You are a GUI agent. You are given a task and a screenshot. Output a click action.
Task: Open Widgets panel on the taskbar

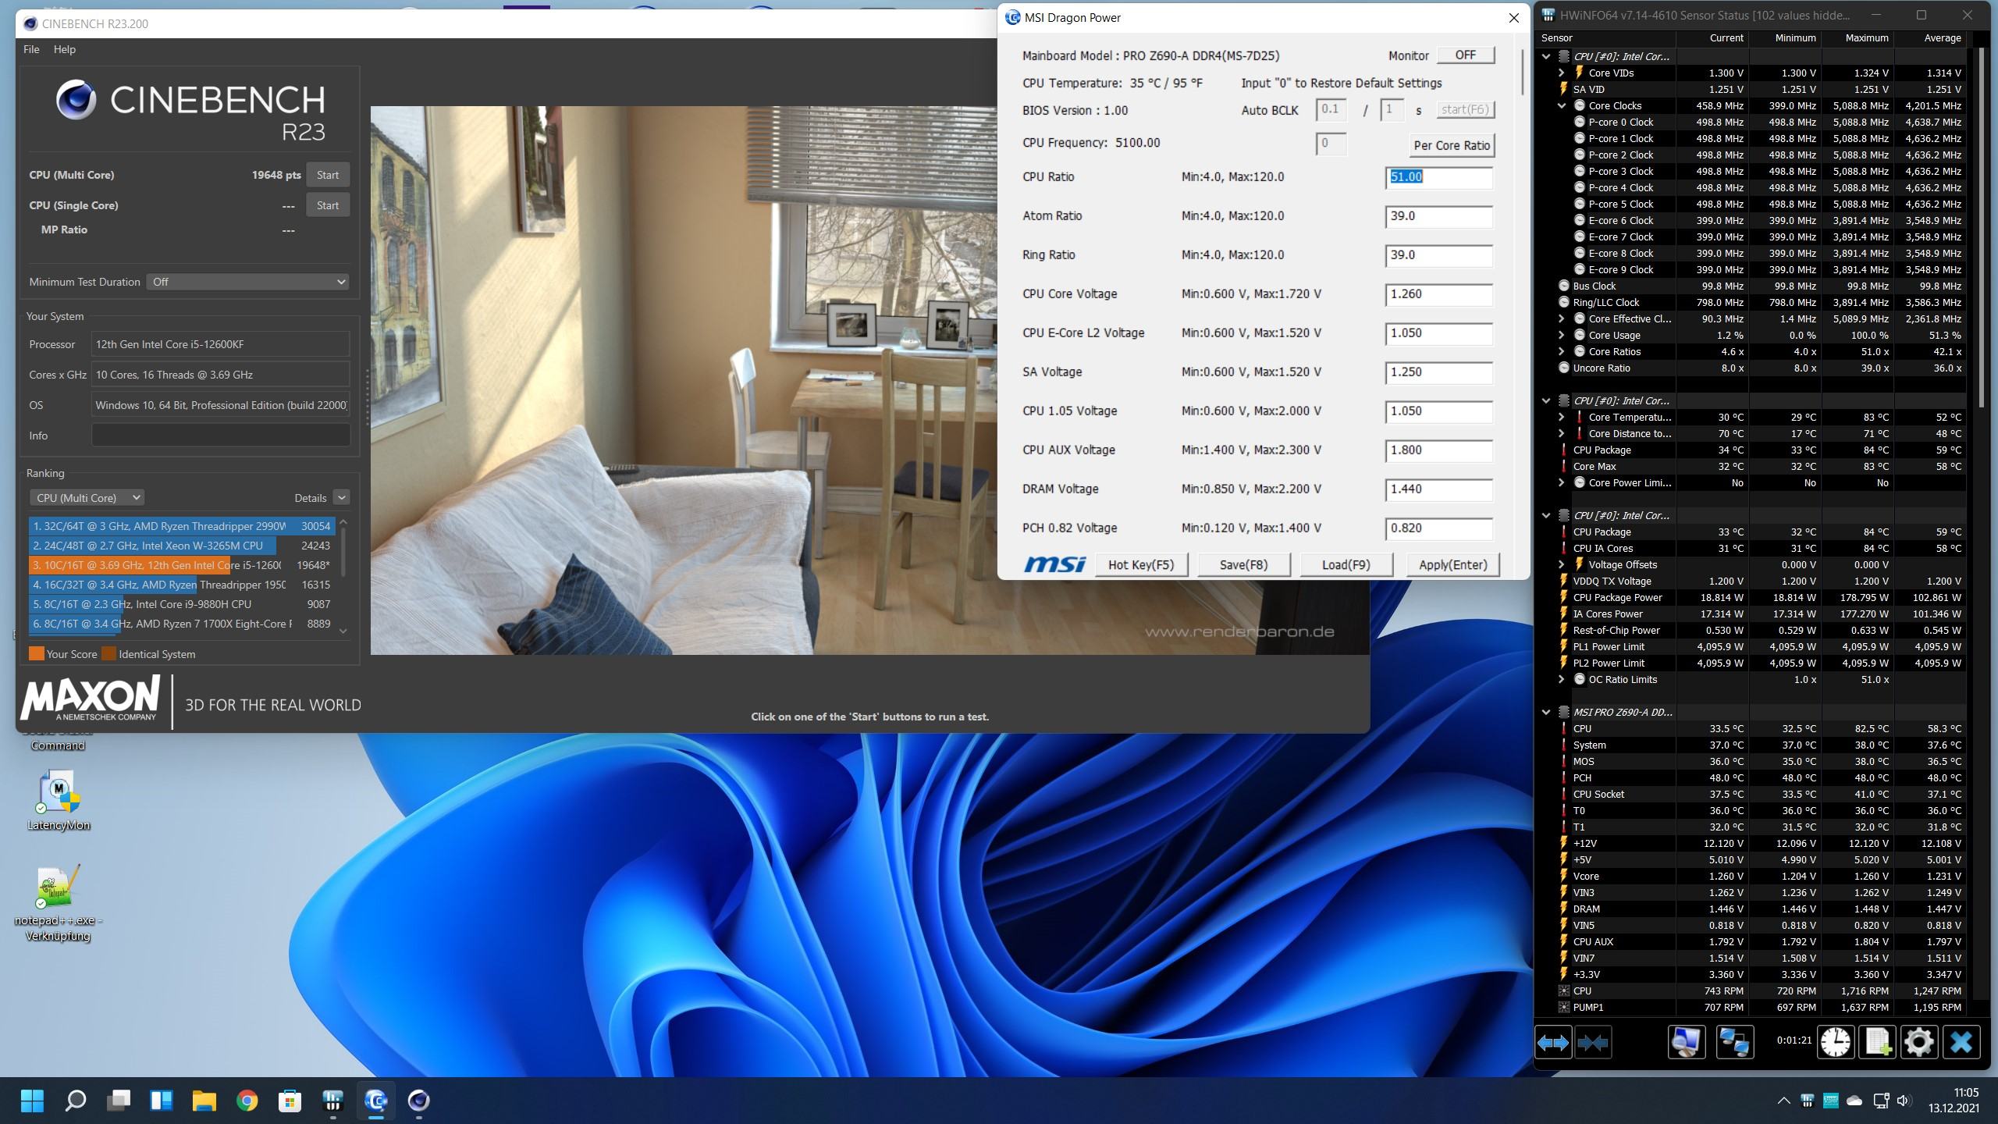point(161,1101)
